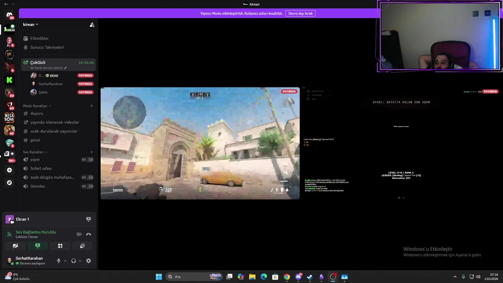Open Sunucu Takviyeleri item

click(58, 47)
